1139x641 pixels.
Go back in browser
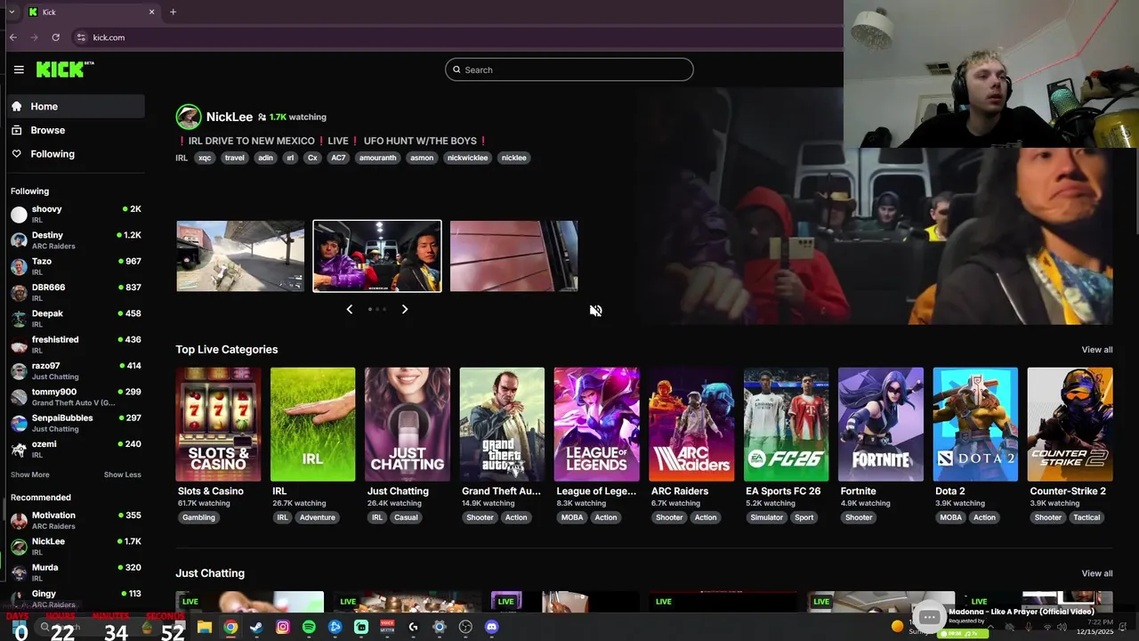12,37
